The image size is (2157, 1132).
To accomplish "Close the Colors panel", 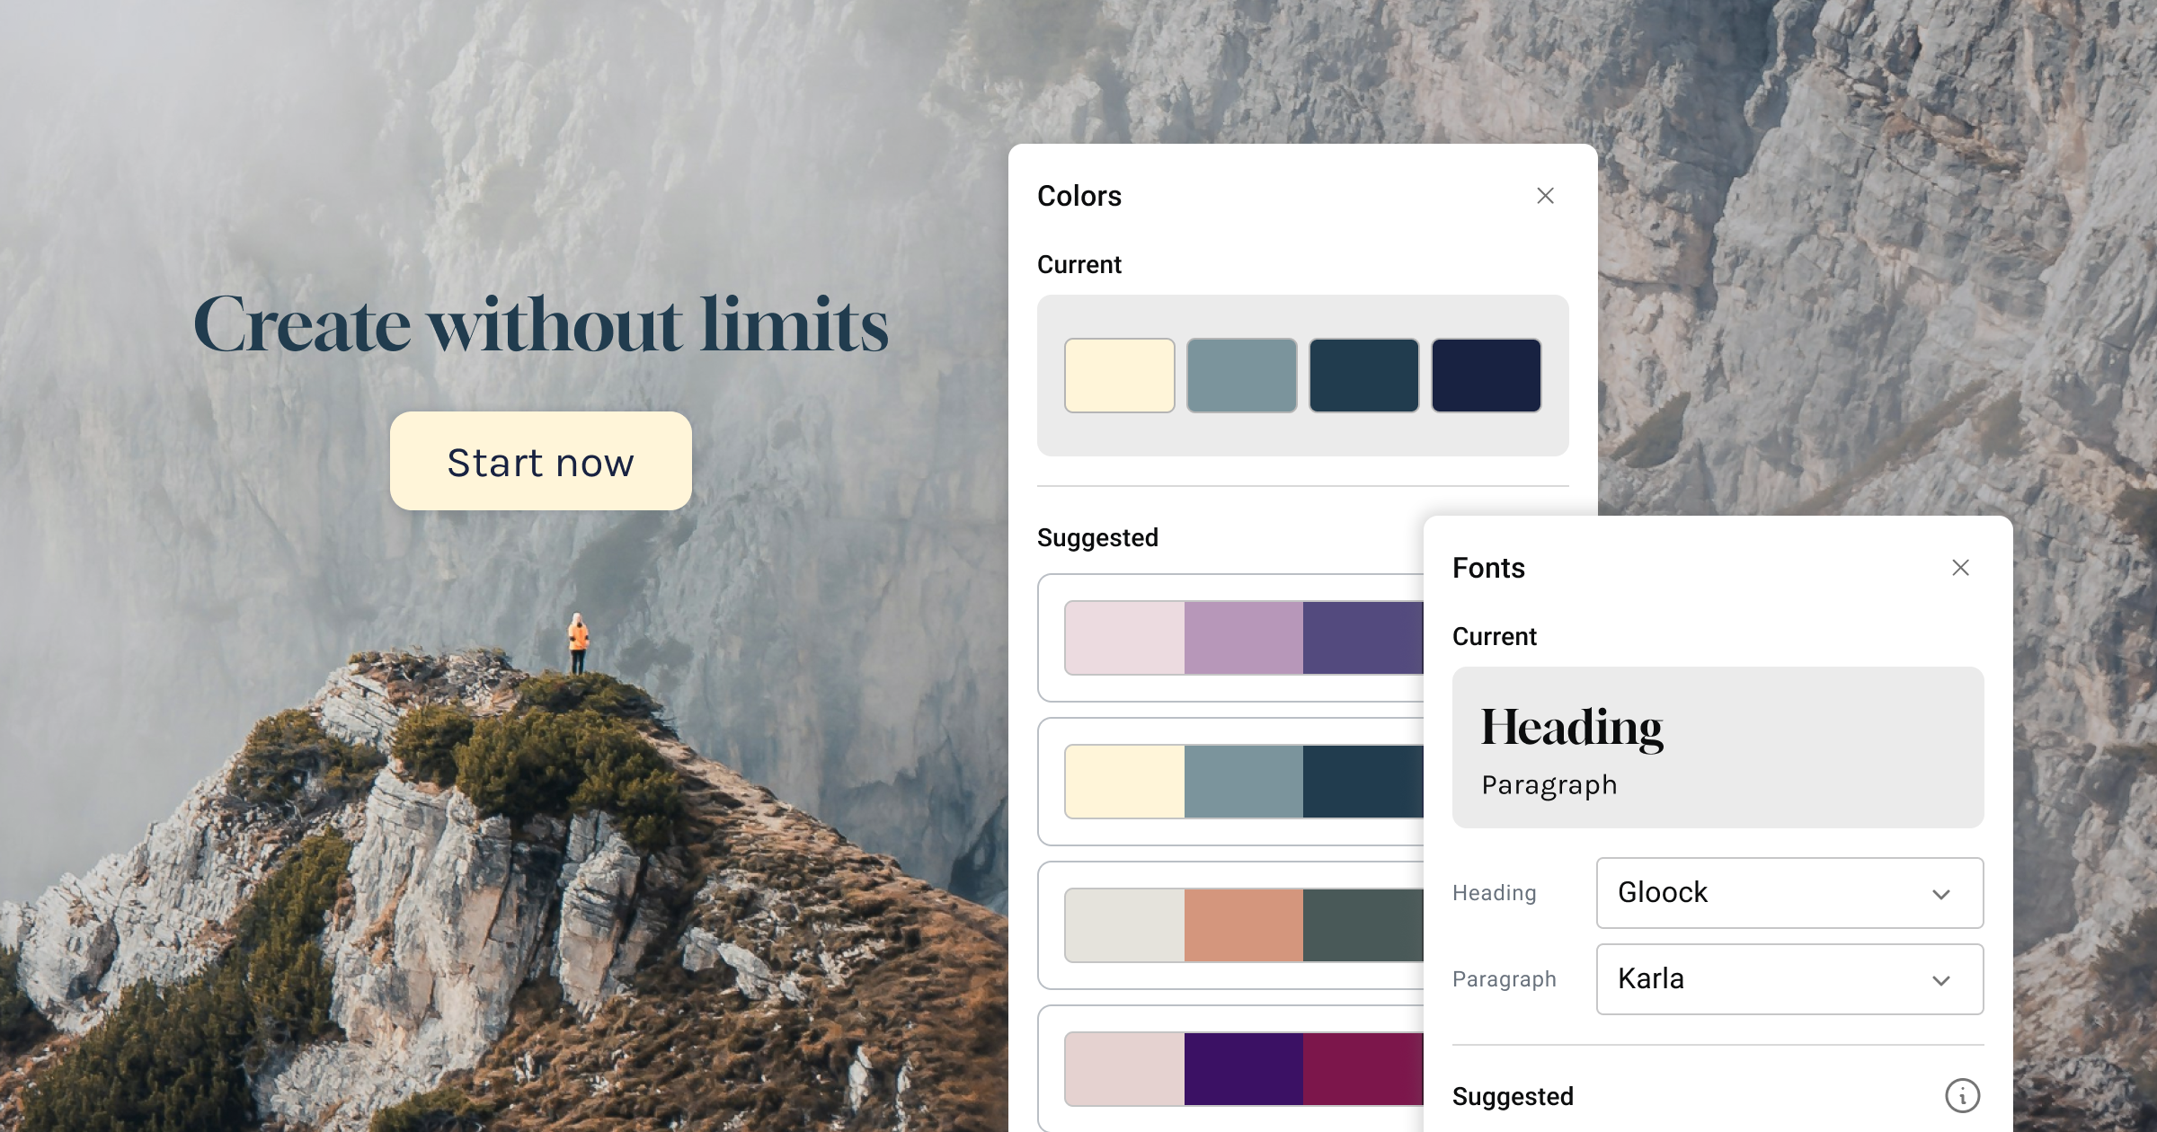I will click(1545, 196).
